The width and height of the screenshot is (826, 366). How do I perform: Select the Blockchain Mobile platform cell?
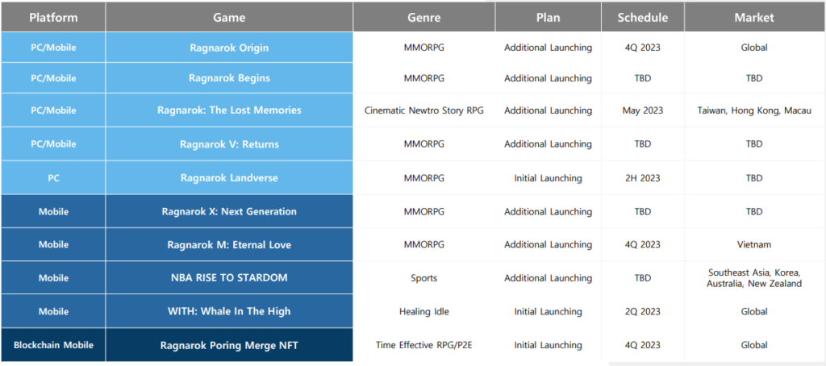coord(53,345)
